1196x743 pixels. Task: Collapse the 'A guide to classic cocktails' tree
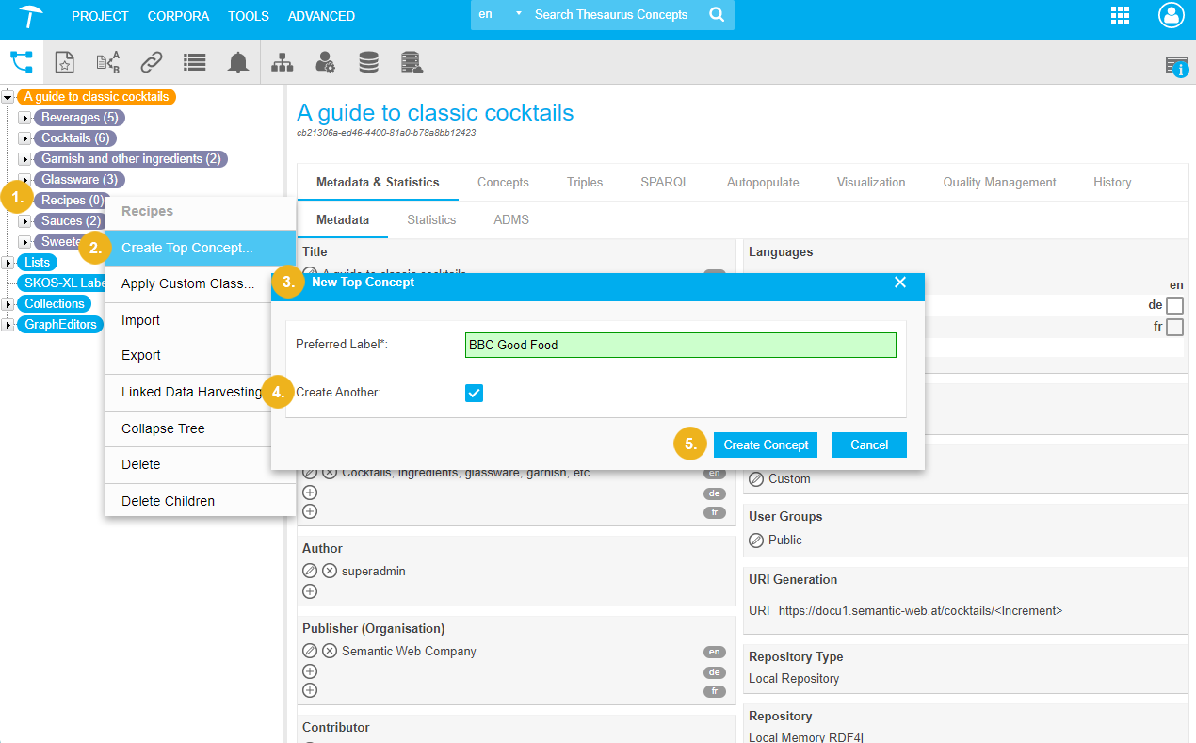(x=8, y=97)
